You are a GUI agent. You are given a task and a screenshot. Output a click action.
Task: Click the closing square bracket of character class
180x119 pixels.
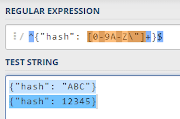[142, 37]
